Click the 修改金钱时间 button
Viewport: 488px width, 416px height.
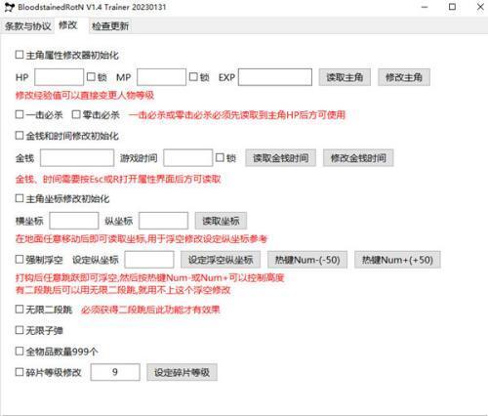tap(358, 158)
